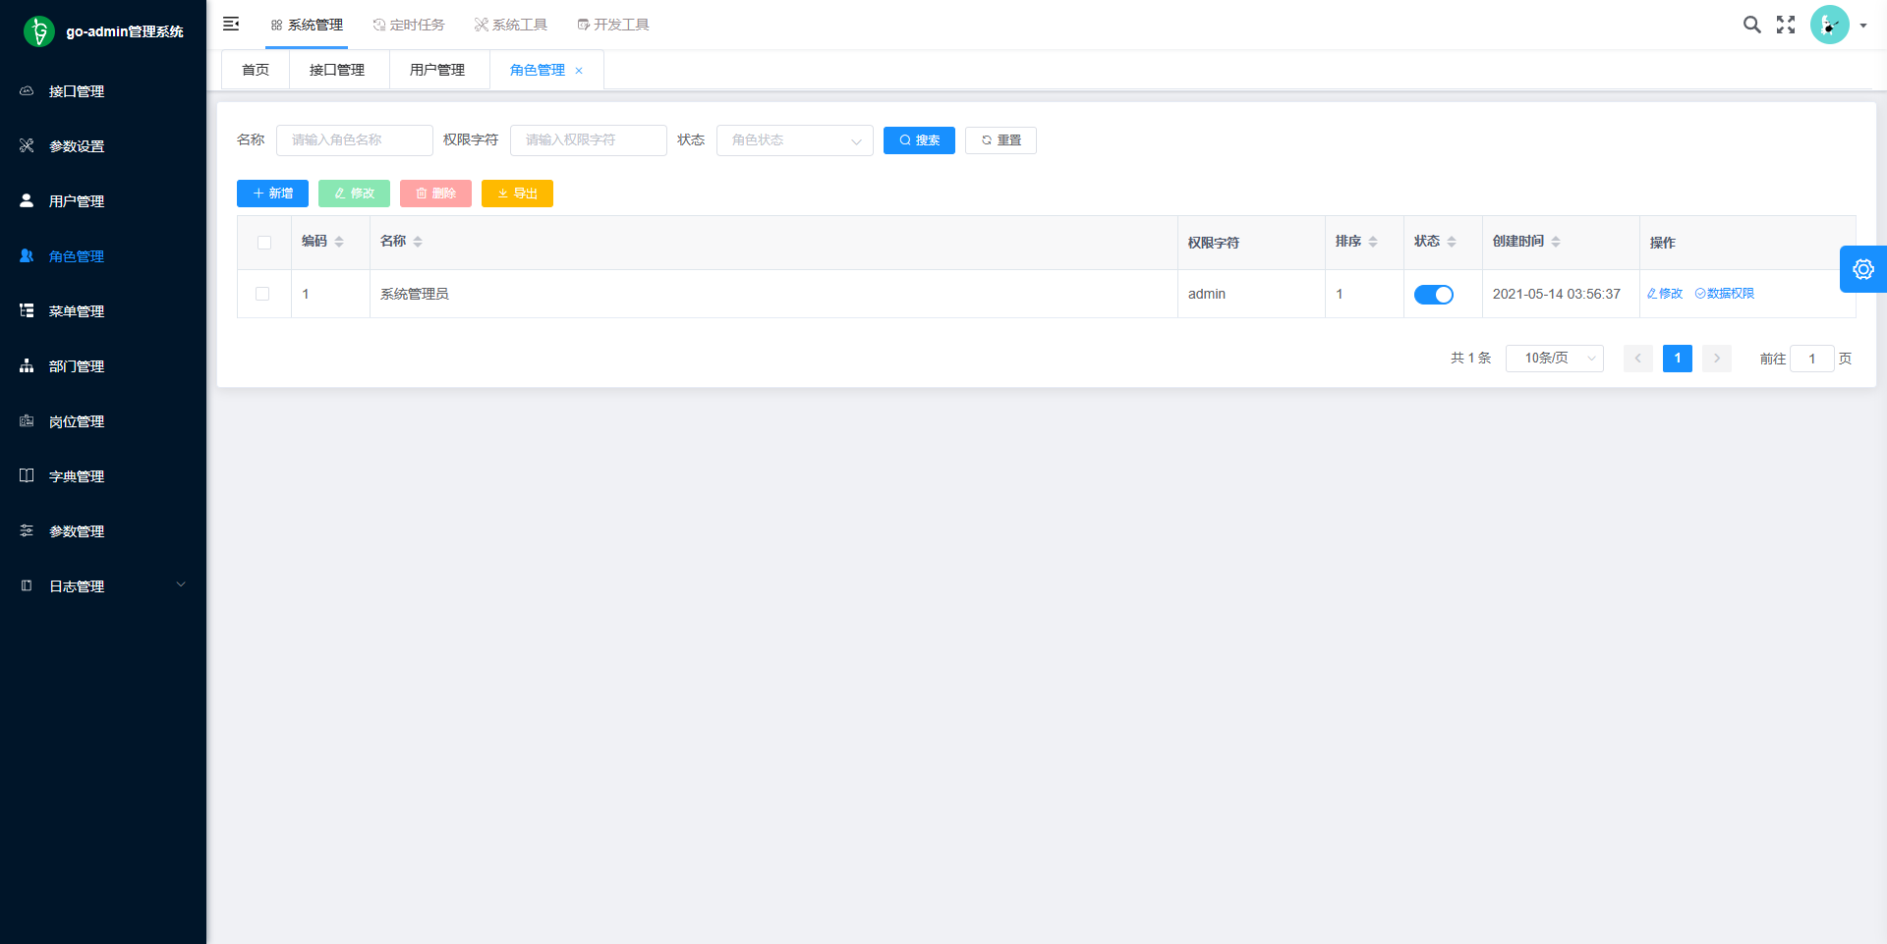Collapse sidebar with the hamburger menu icon
Image resolution: width=1887 pixels, height=944 pixels.
[x=231, y=24]
